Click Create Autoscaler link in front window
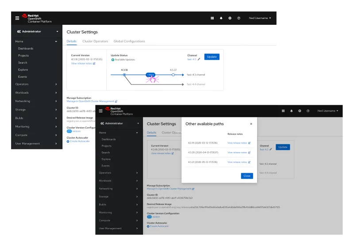 click(x=158, y=226)
